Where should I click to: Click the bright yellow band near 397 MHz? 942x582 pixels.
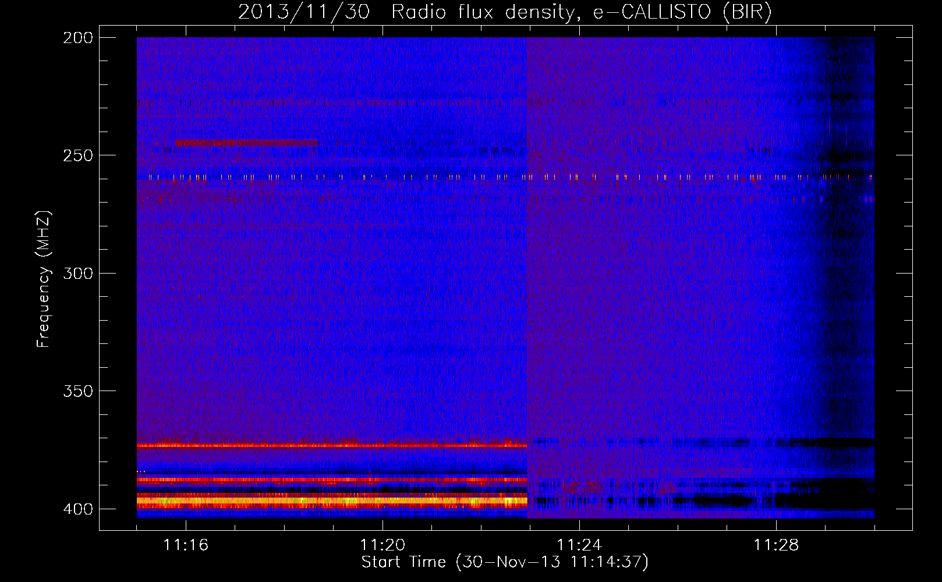[x=332, y=501]
